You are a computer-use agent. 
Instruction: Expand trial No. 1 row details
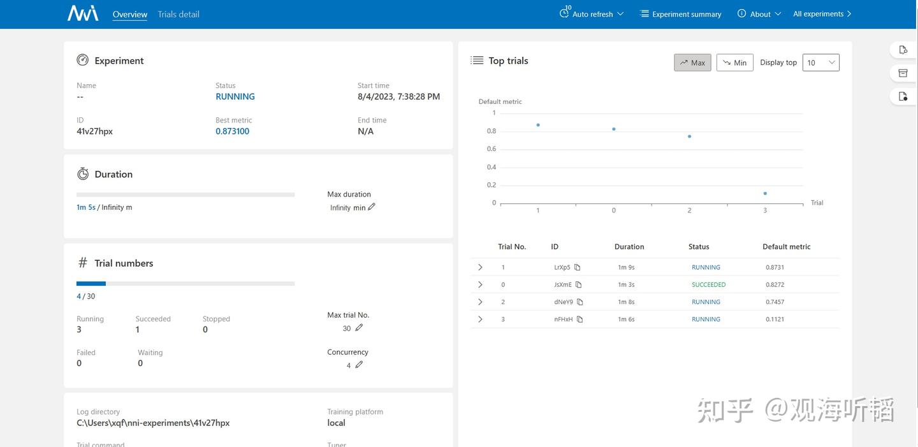(x=480, y=267)
